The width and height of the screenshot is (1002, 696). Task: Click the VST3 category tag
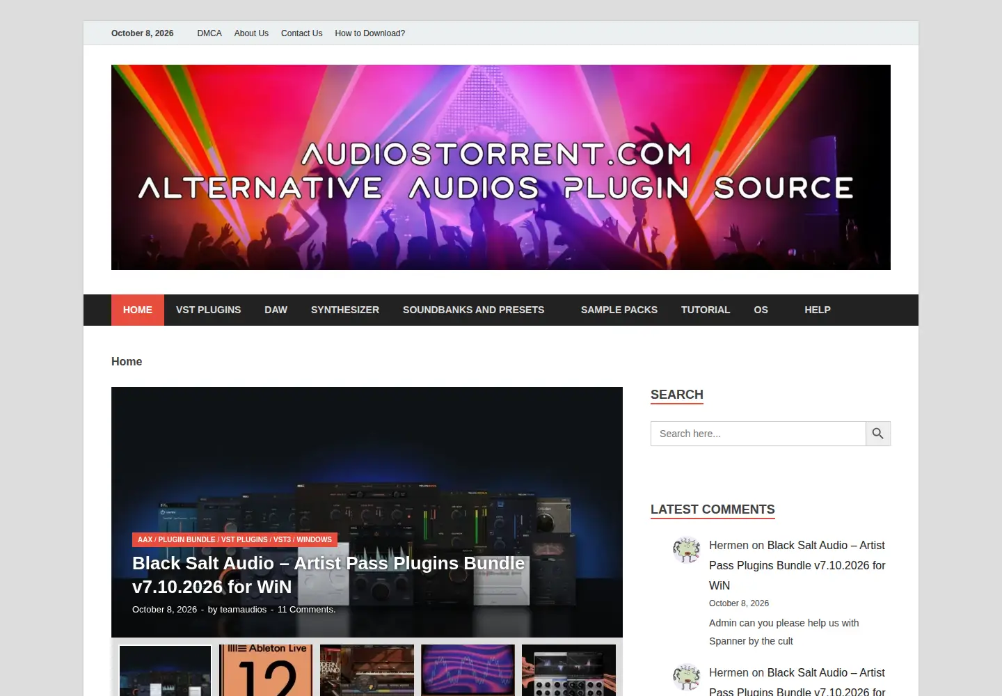click(x=282, y=539)
